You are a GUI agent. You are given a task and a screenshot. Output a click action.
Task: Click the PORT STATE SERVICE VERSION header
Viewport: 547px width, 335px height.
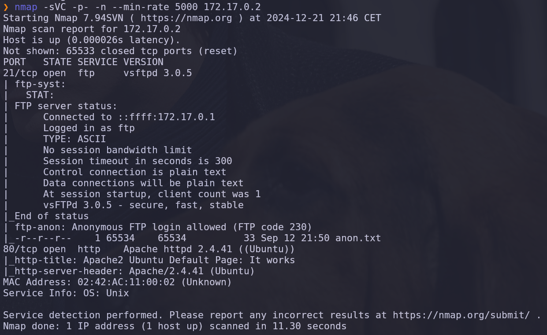point(83,62)
